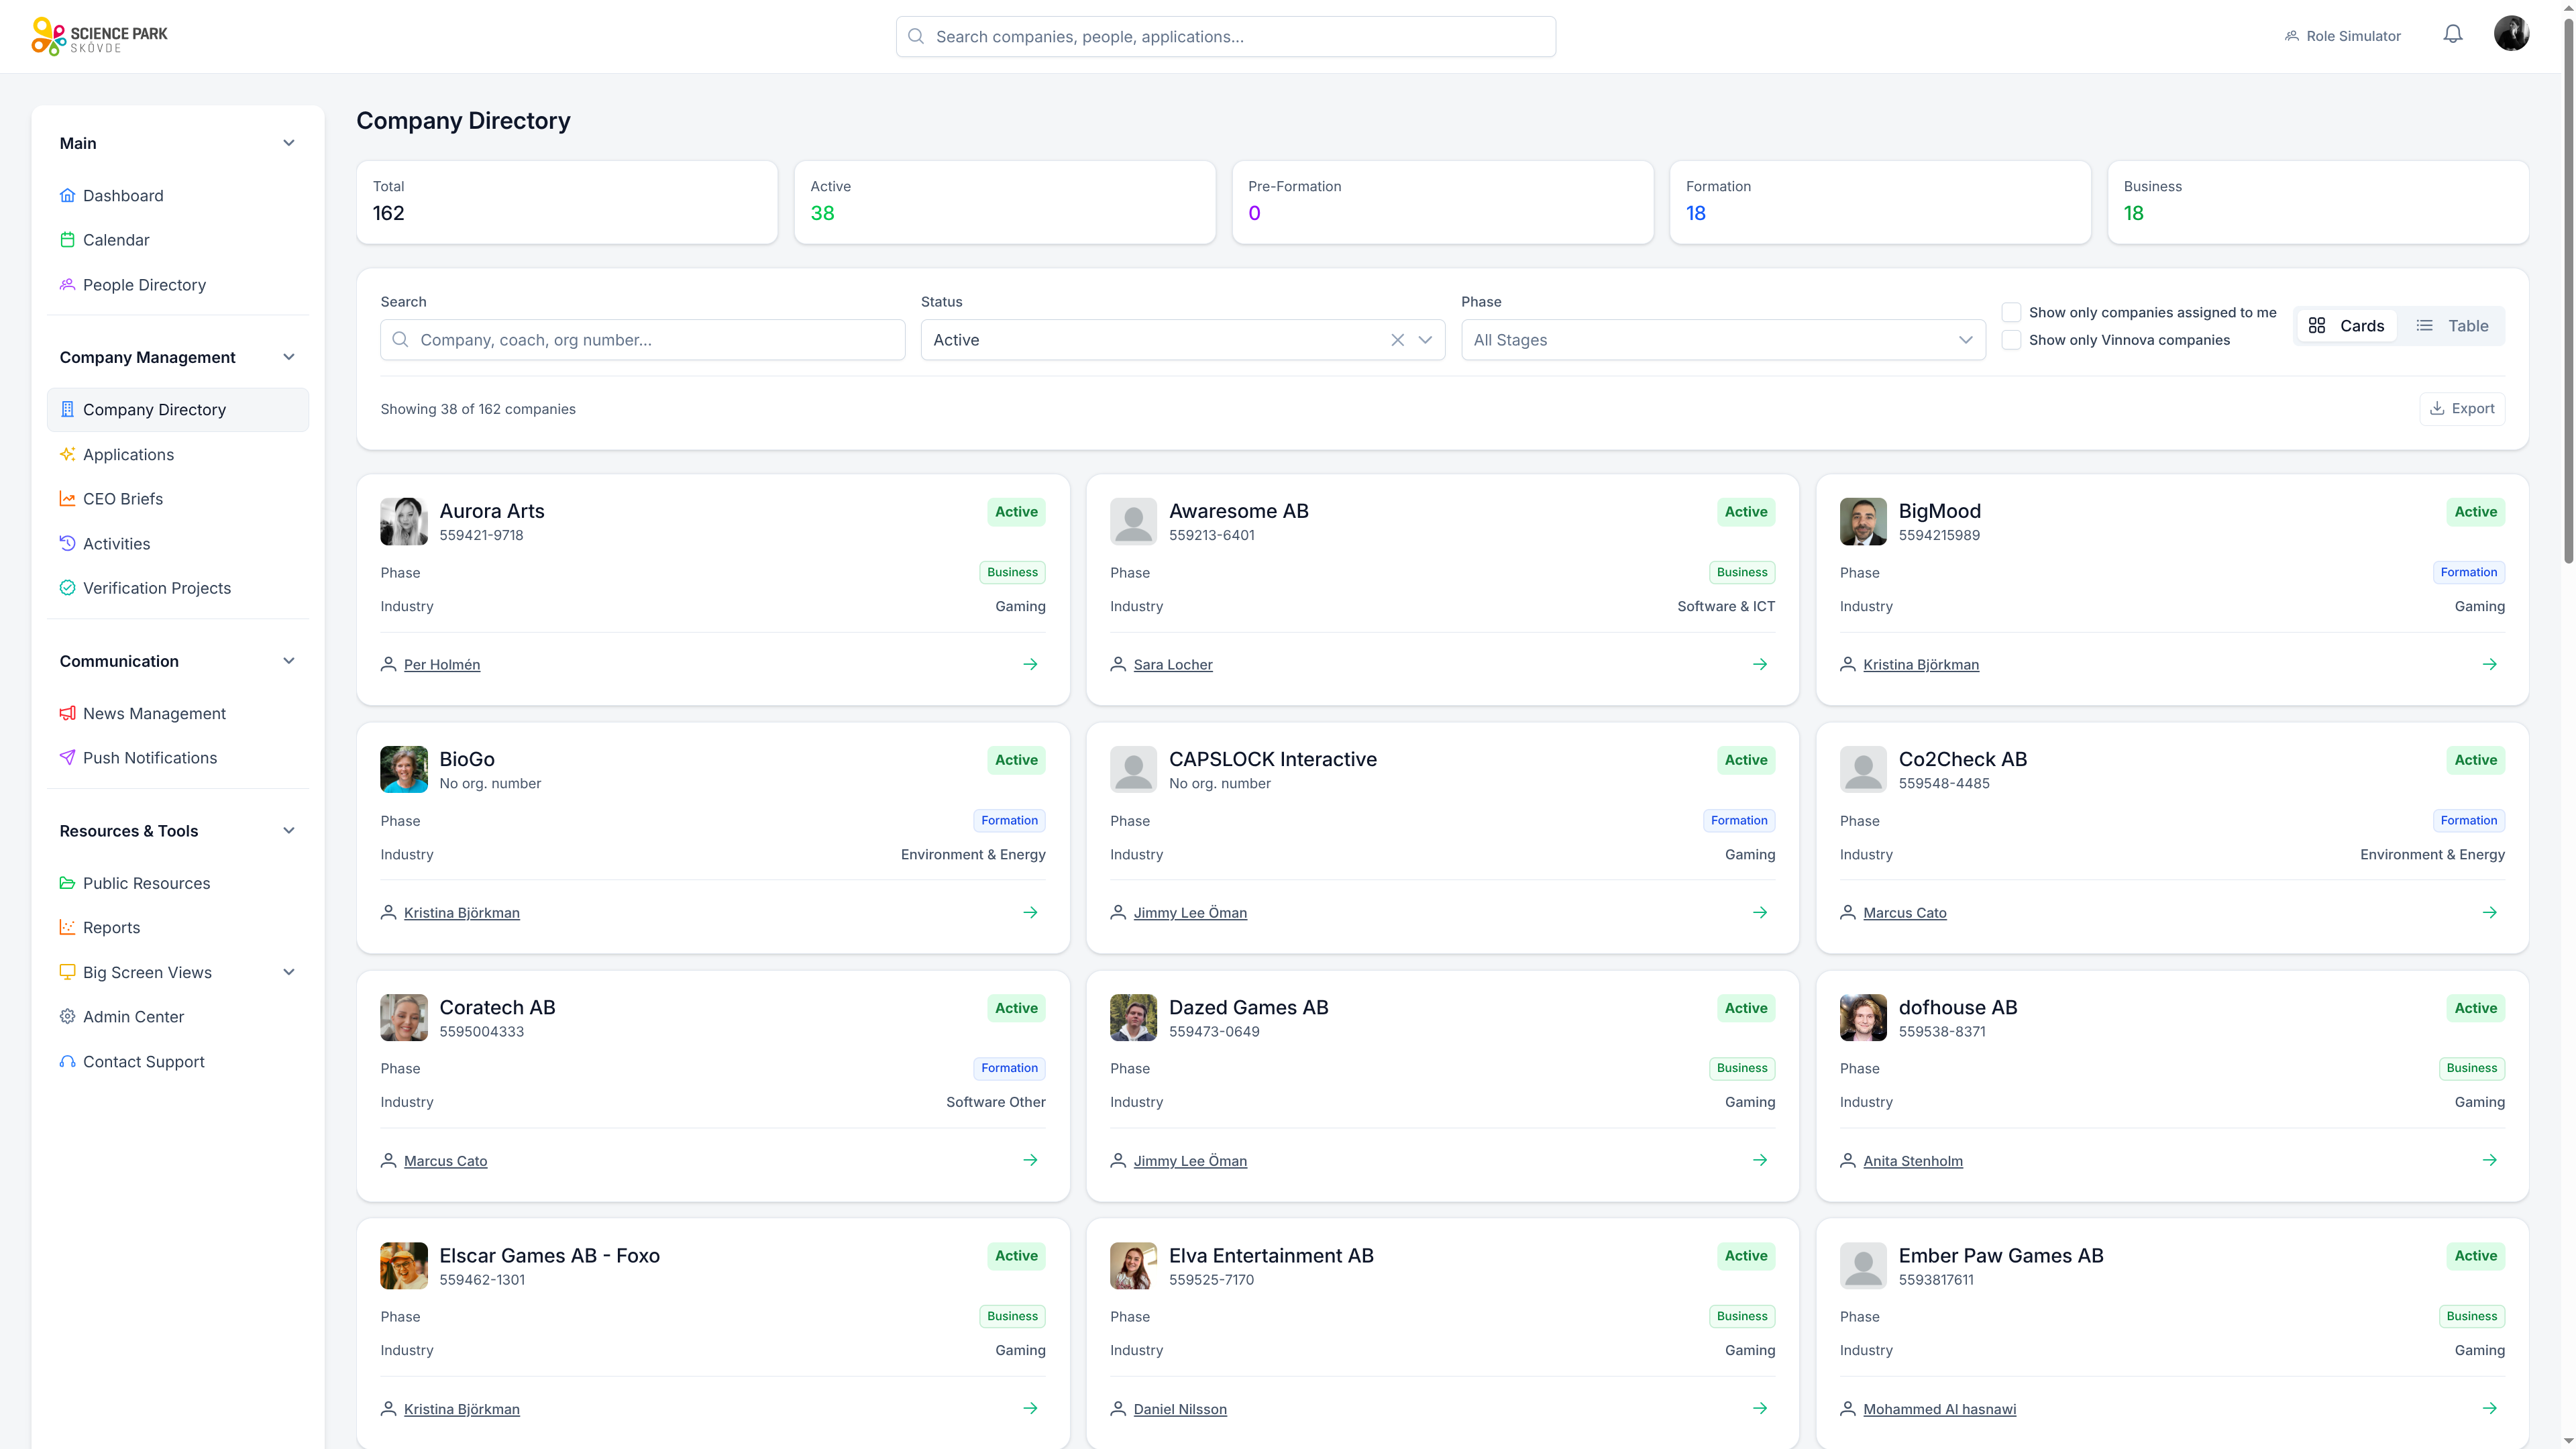2576x1449 pixels.
Task: Click BioGo company photo
Action: [404, 769]
